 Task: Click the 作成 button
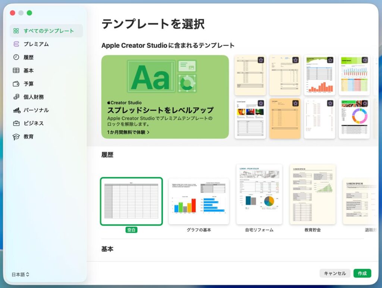362,273
